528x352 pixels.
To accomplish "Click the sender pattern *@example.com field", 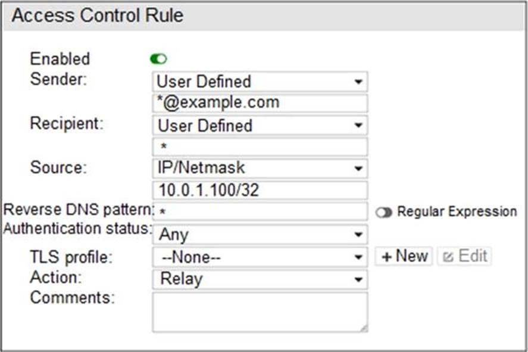I will 260,103.
